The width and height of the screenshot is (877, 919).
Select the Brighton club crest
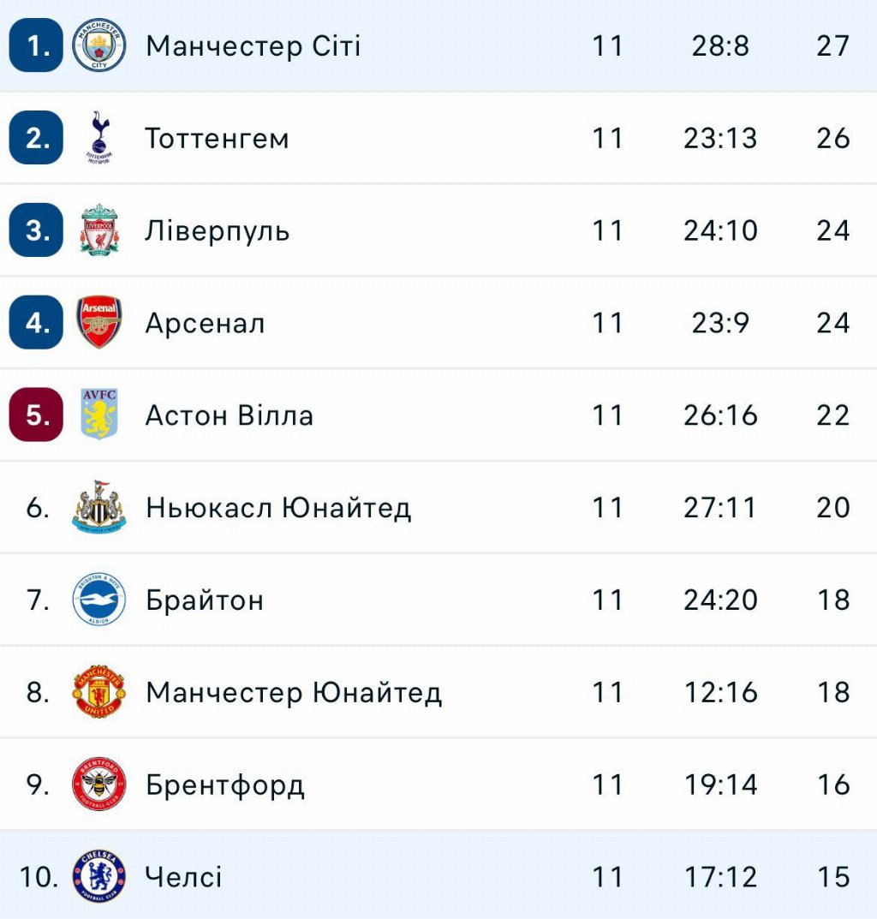(x=99, y=600)
